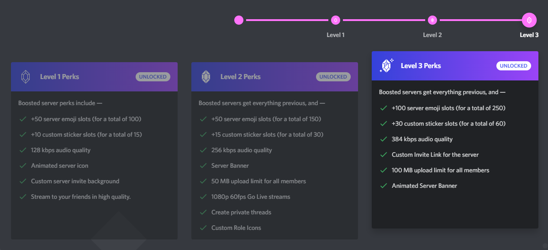Click '+30 custom sticker slots (for a total of 60)' text

448,123
